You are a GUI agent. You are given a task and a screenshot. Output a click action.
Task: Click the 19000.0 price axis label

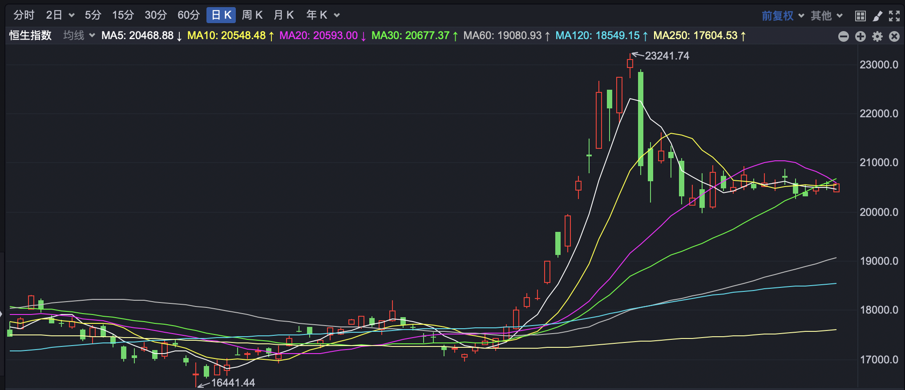point(879,261)
